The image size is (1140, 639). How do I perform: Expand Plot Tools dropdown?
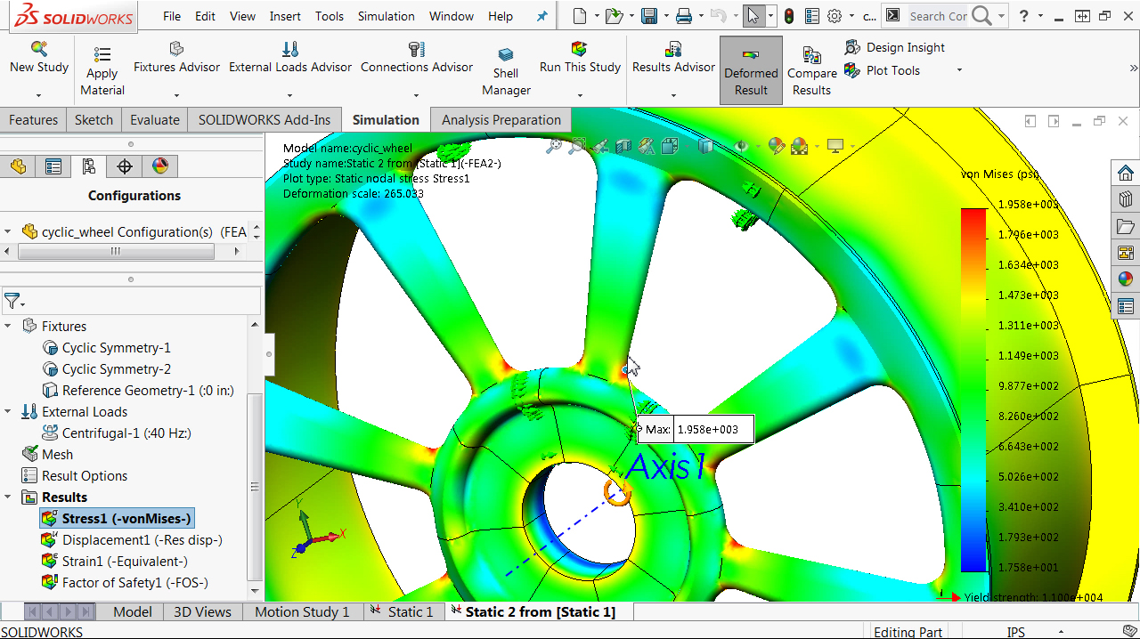(x=959, y=71)
